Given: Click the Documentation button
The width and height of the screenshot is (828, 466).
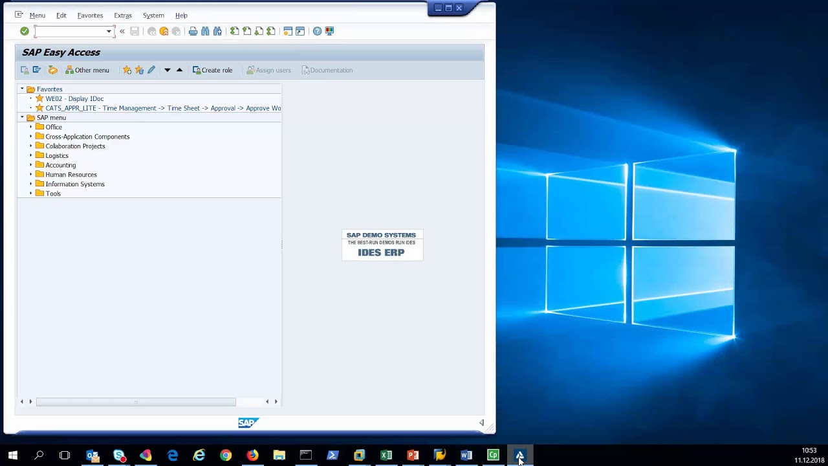Looking at the screenshot, I should pyautogui.click(x=327, y=70).
